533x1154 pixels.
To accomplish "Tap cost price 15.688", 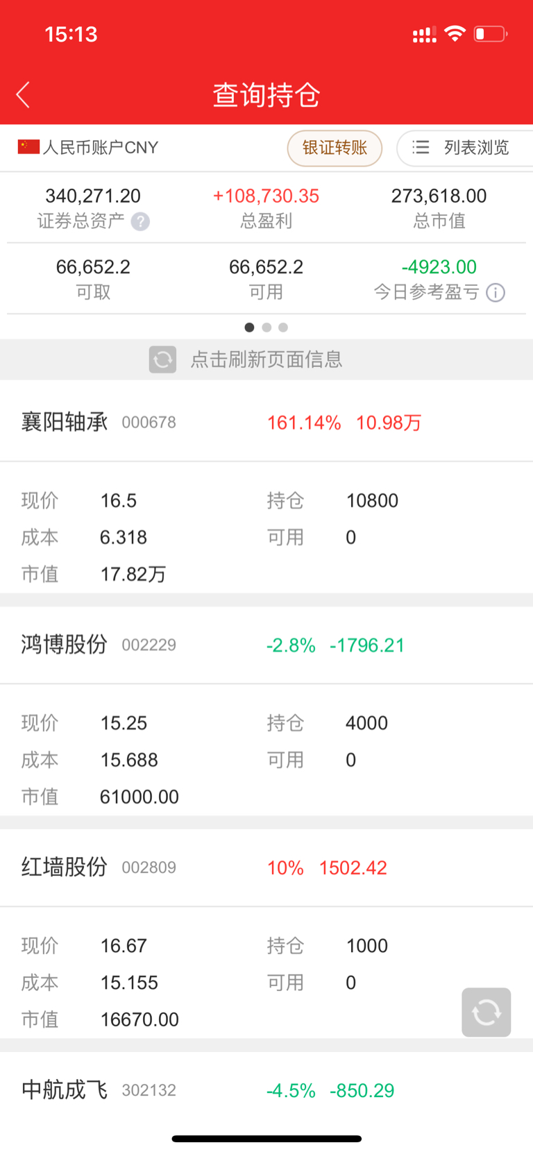I will 129,761.
